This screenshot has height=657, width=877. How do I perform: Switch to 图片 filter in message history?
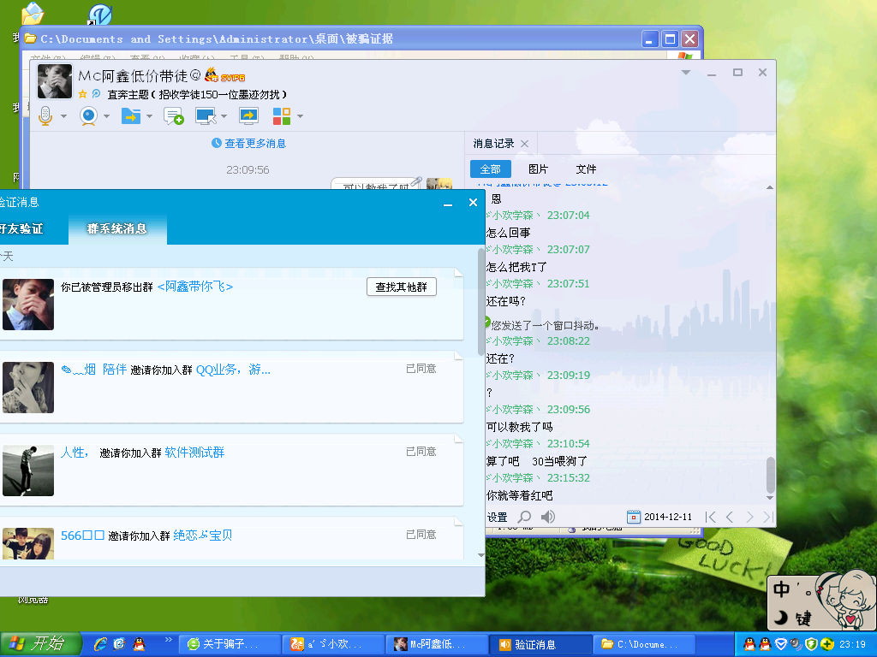click(x=538, y=169)
